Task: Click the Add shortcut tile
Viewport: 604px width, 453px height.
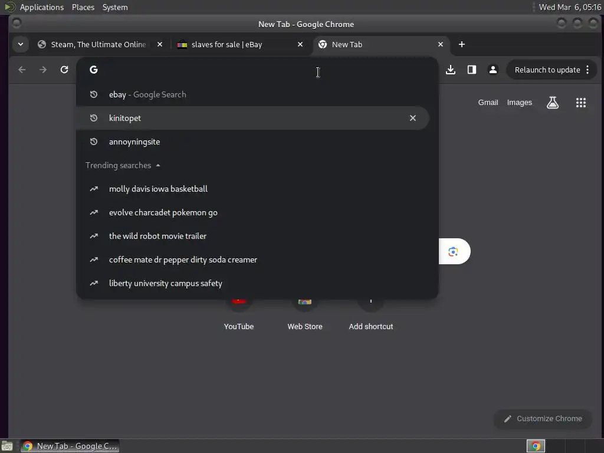Action: click(x=371, y=316)
